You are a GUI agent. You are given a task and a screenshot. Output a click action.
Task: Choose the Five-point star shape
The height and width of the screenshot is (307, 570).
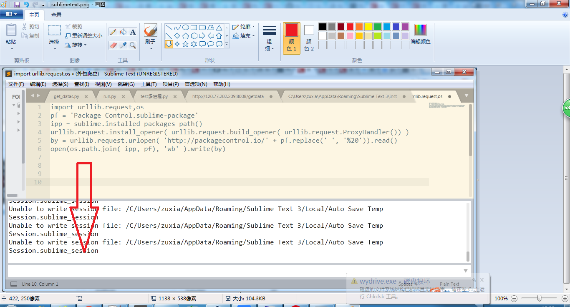pyautogui.click(x=186, y=44)
